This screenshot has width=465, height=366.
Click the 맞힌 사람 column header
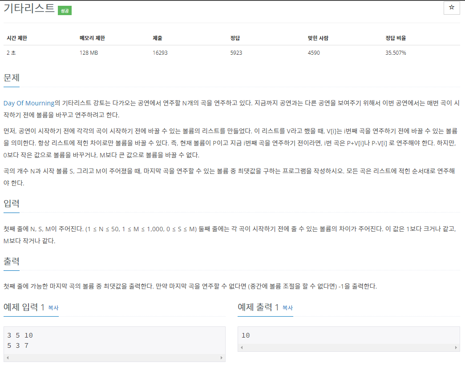[x=318, y=38]
